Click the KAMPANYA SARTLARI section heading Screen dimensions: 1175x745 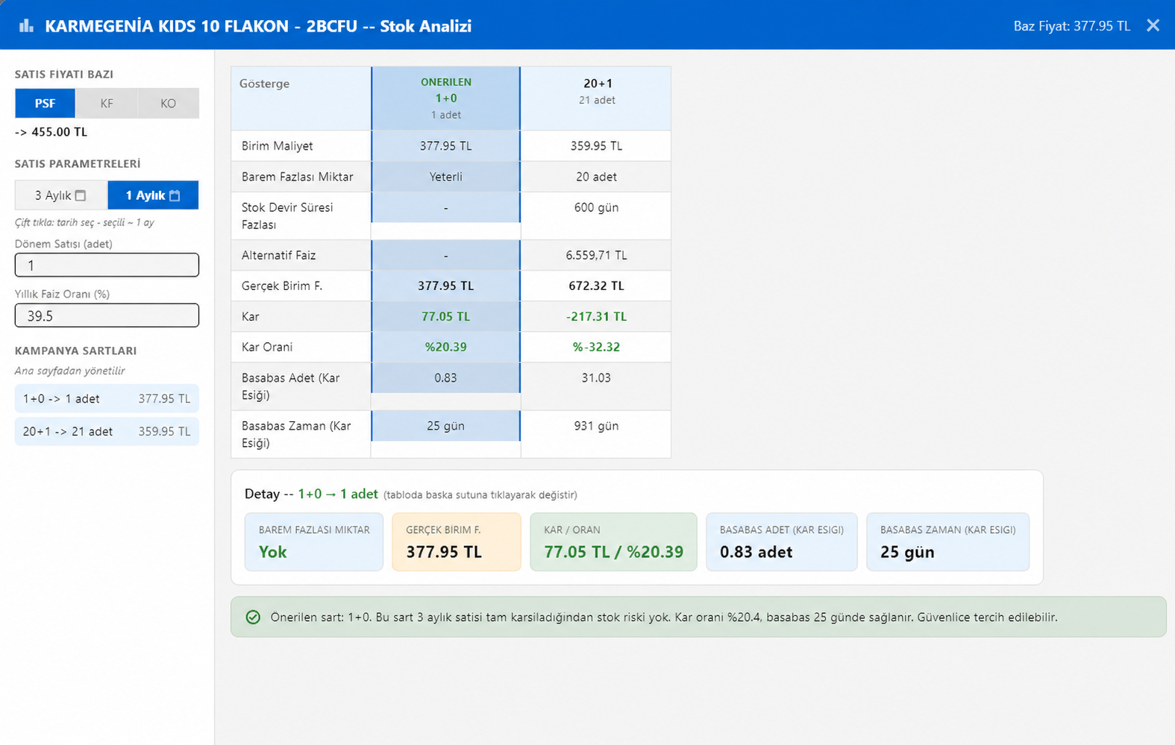(75, 351)
